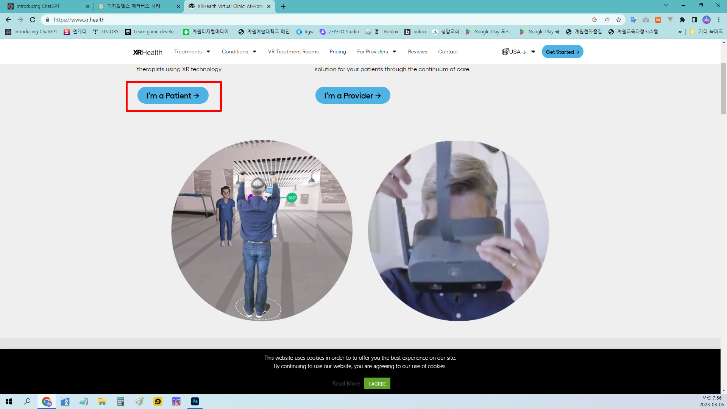Click the I'm a Patient button

(173, 95)
